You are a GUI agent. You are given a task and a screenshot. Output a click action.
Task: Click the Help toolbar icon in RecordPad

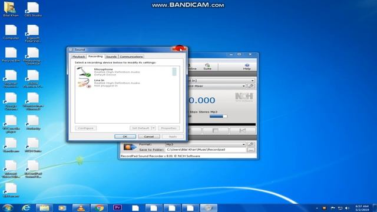coord(247,67)
